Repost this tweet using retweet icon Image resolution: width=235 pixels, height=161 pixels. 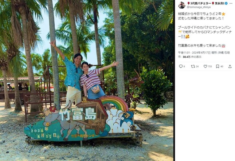(193, 66)
